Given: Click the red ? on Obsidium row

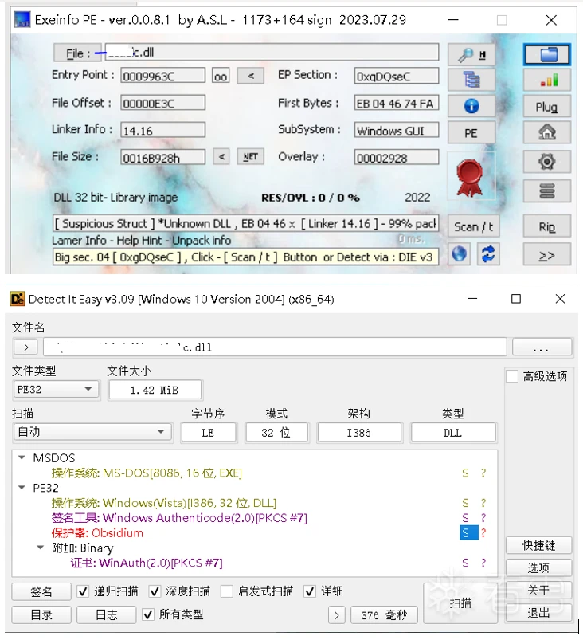Looking at the screenshot, I should click(x=483, y=532).
